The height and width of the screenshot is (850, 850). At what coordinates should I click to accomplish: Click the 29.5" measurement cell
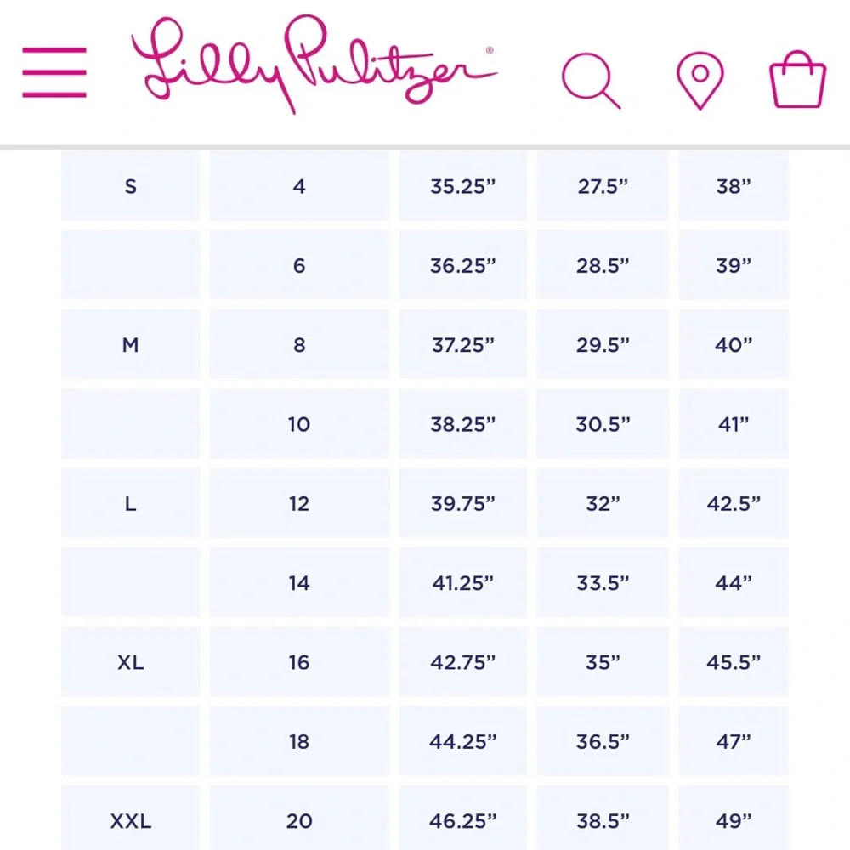pyautogui.click(x=603, y=345)
